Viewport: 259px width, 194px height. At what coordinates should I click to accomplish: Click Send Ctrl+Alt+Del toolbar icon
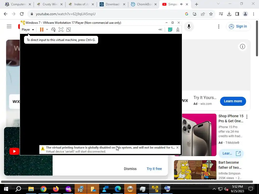tap(53, 30)
